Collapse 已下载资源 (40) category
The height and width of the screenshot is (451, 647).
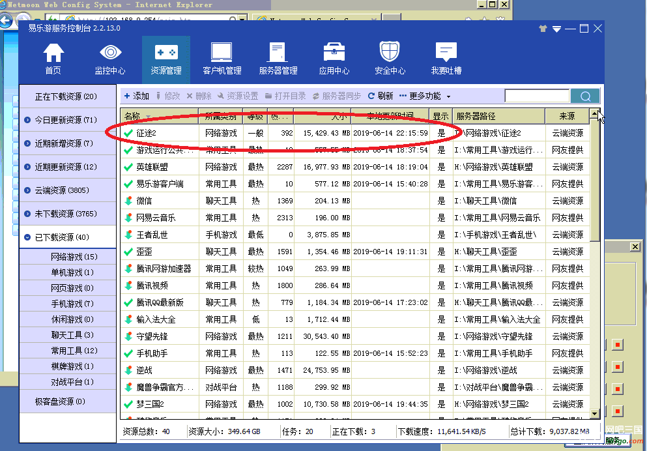click(x=68, y=237)
